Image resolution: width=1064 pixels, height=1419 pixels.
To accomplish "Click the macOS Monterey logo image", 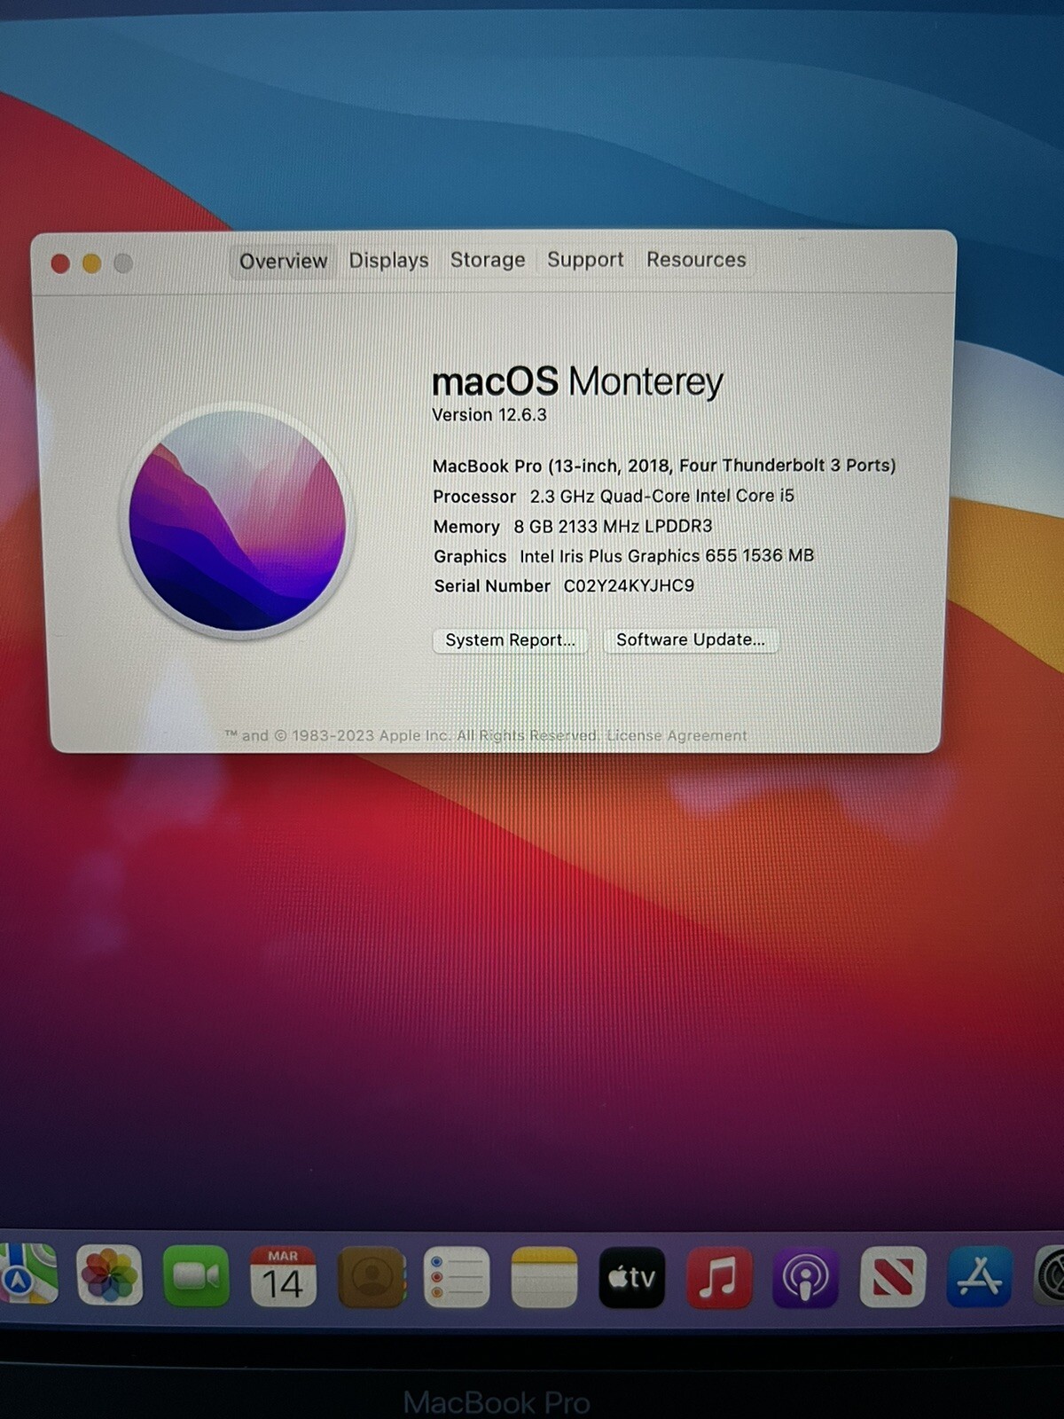I will pos(238,521).
